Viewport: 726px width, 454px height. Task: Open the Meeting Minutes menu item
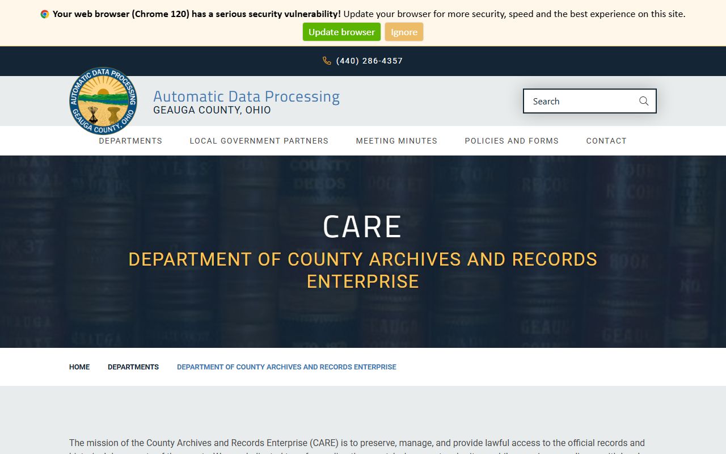click(x=396, y=141)
